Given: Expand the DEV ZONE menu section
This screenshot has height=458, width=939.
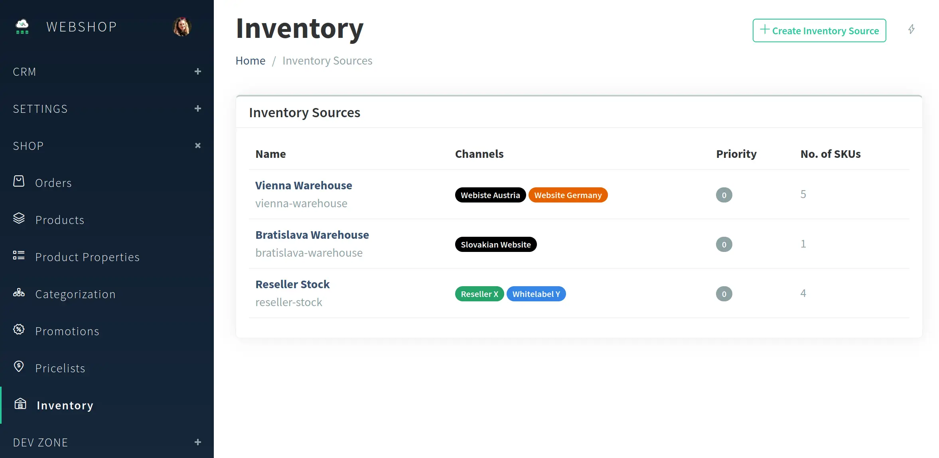Looking at the screenshot, I should pyautogui.click(x=197, y=442).
